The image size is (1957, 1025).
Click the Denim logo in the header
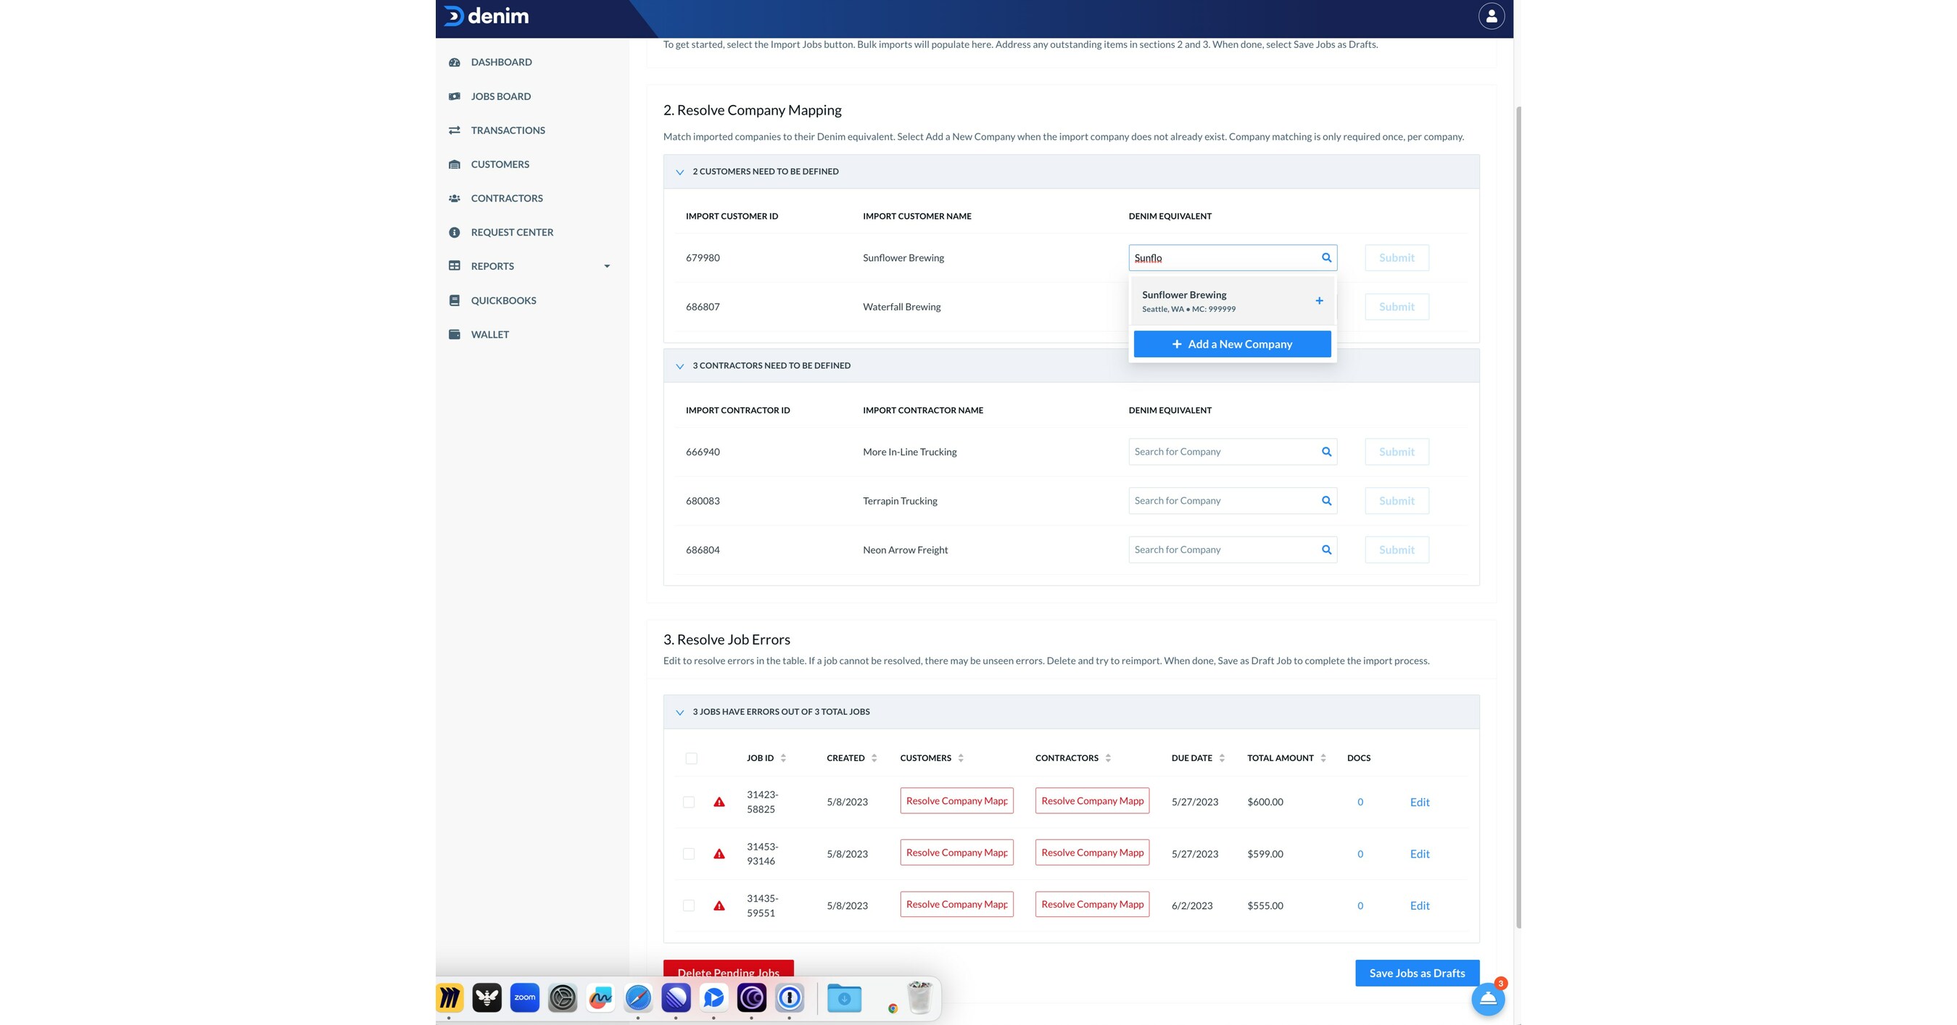pyautogui.click(x=487, y=16)
